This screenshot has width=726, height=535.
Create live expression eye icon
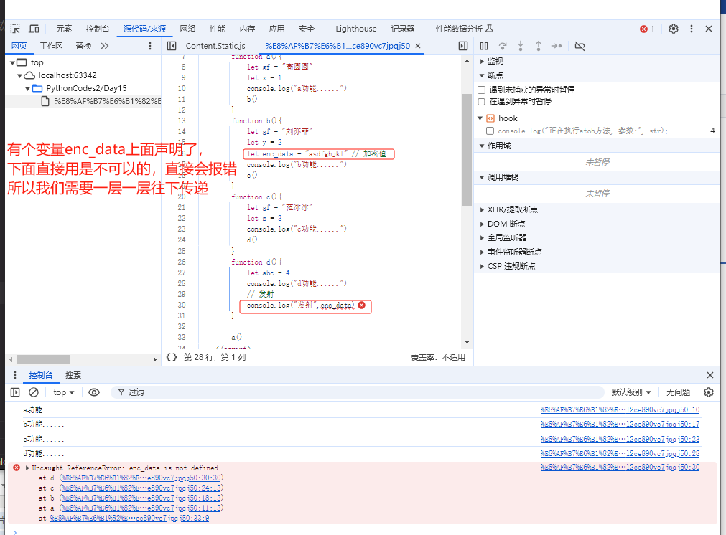(94, 392)
